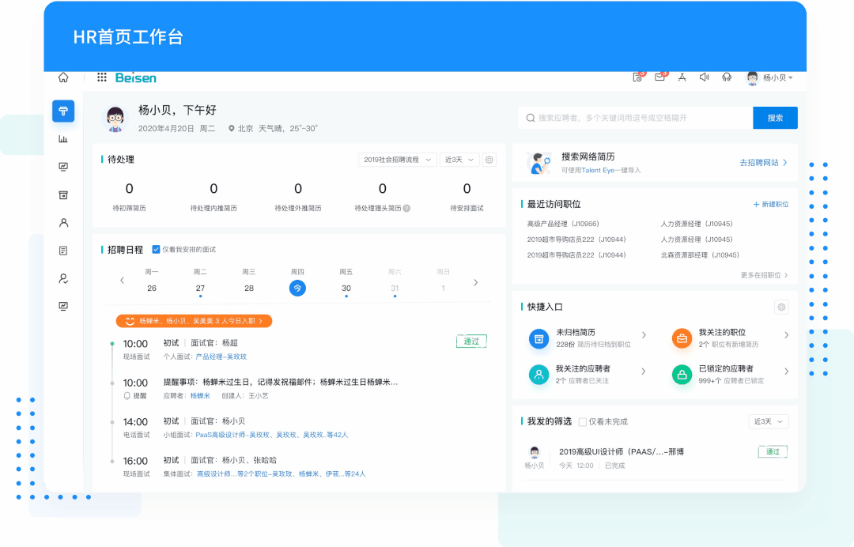The height and width of the screenshot is (547, 854).
Task: Click the speaker announcement icon in top bar
Action: [x=704, y=77]
